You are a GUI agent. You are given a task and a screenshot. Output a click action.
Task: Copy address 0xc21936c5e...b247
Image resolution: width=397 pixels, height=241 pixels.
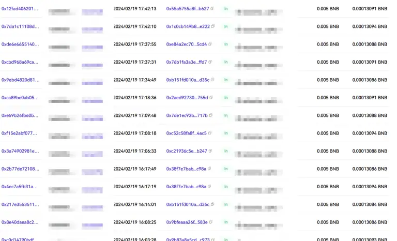tap(210, 151)
